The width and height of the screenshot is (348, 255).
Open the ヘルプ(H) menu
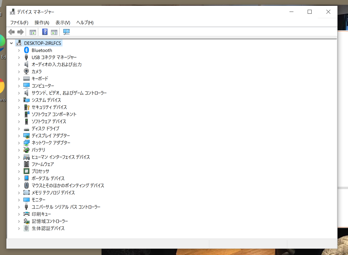tap(85, 23)
